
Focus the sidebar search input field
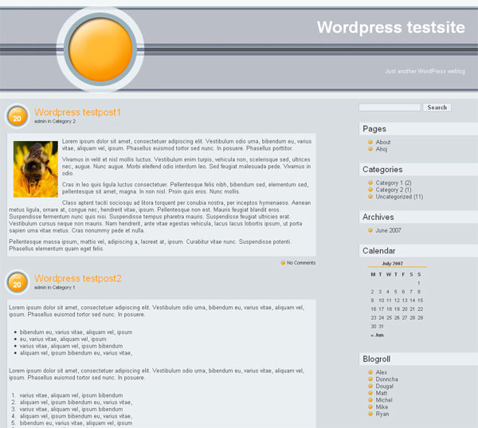coord(390,108)
